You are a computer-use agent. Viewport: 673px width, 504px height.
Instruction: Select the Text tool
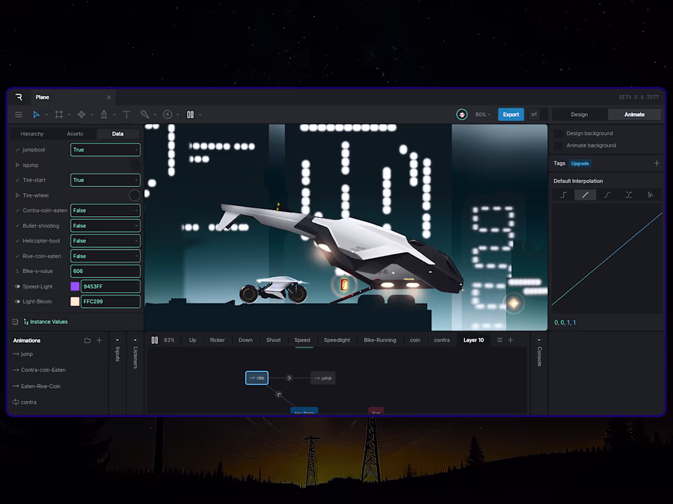tap(127, 114)
